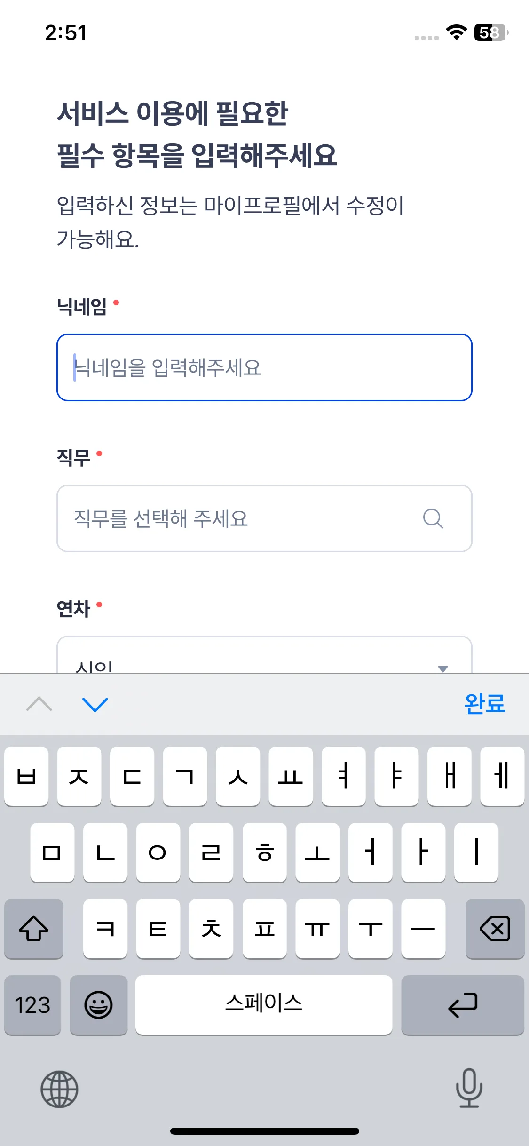Tap the ㅔ vowel key
This screenshot has width=529, height=1146.
click(x=502, y=776)
